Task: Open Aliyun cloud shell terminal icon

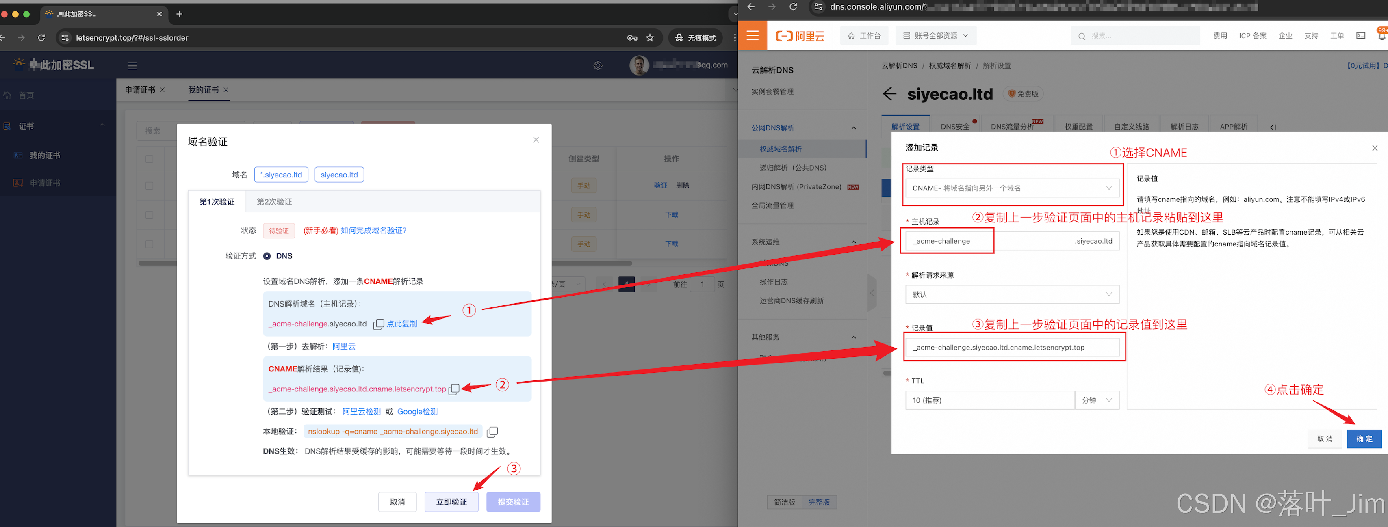Action: 1360,36
